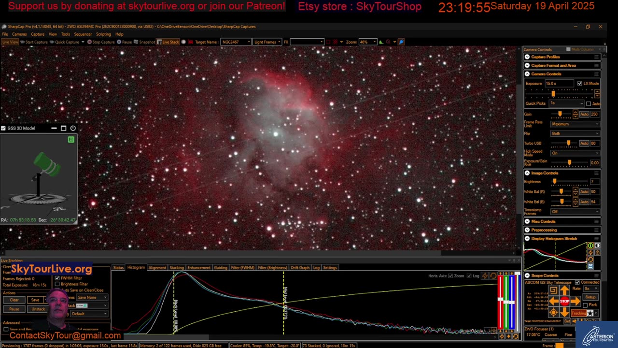
Task: Click the Live Stack toolbar button
Action: point(168,42)
